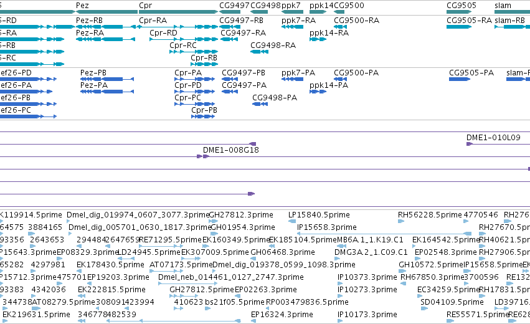This screenshot has height=324, width=530.
Task: Click EST EC34259.5prime
Action: [x=420, y=296]
